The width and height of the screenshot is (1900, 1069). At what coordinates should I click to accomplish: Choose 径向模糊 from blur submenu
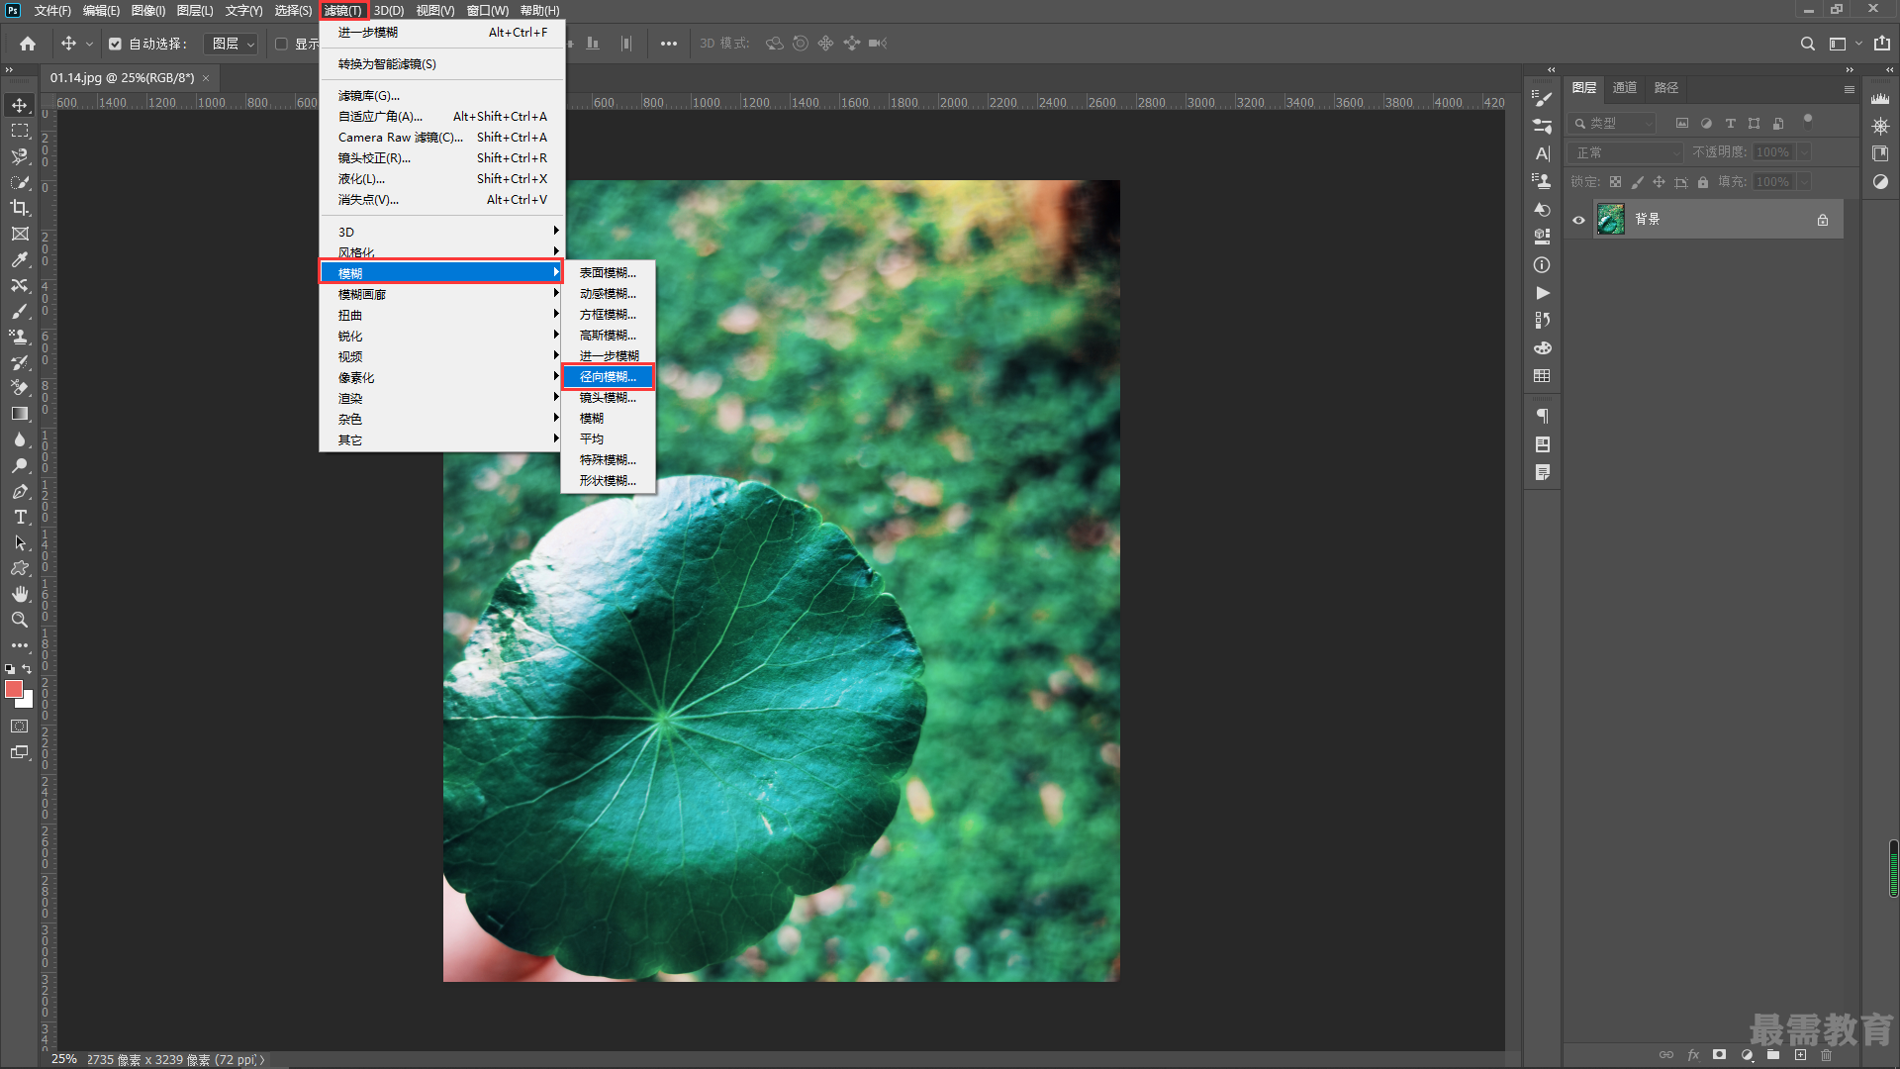coord(608,377)
